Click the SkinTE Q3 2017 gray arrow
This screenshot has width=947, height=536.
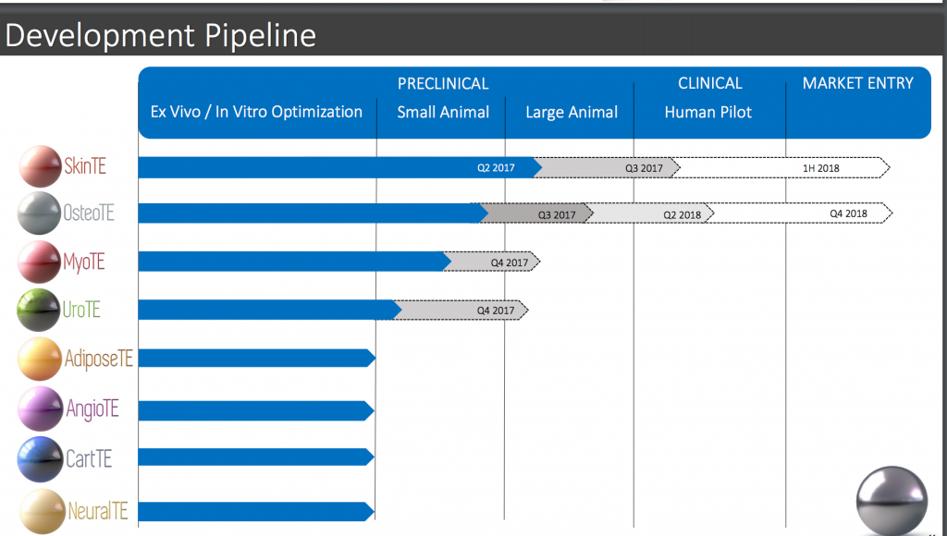pos(607,168)
